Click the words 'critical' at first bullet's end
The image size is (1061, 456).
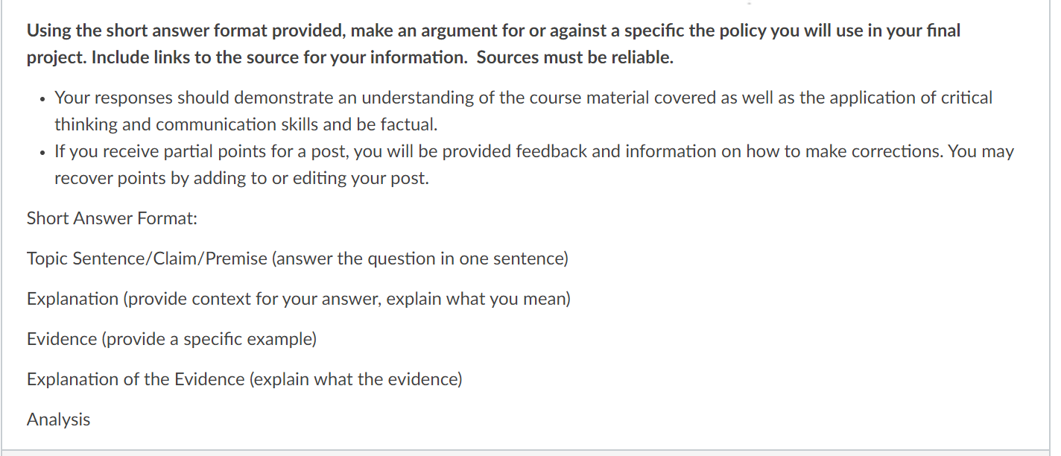pyautogui.click(x=966, y=98)
